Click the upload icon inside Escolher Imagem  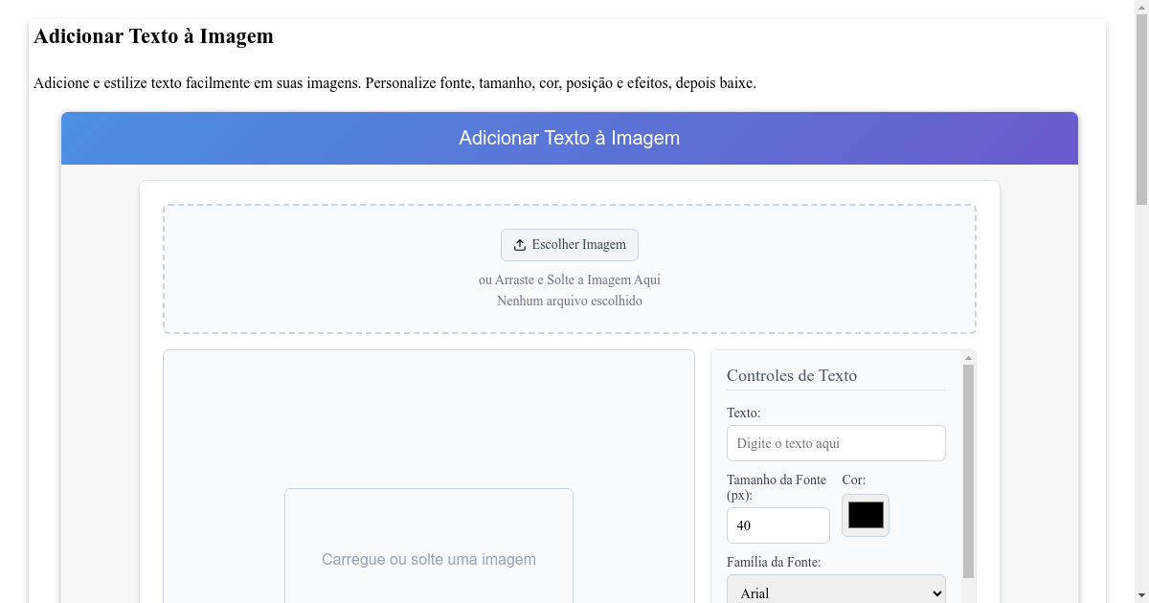point(520,244)
